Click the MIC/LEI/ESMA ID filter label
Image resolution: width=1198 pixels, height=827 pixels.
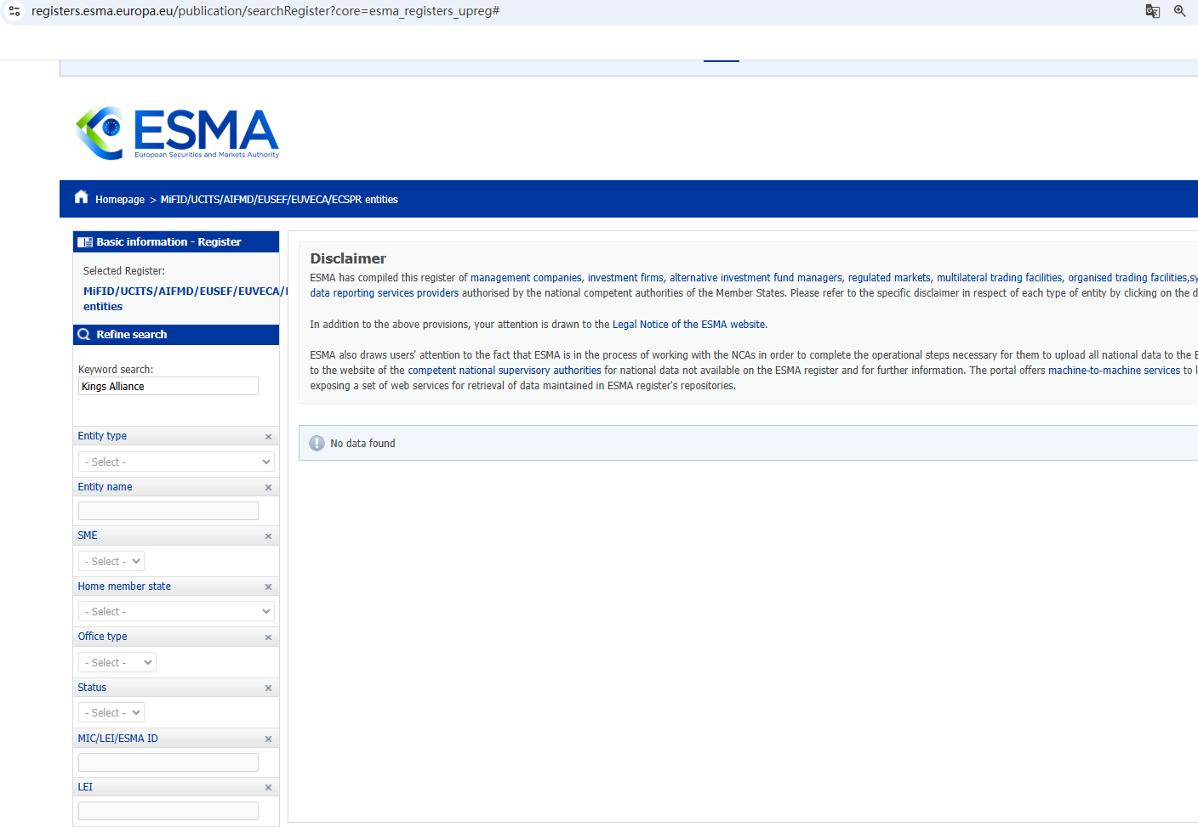(117, 739)
